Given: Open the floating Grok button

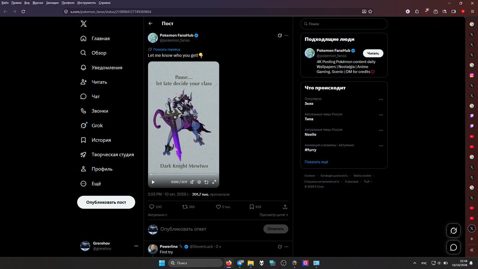Looking at the screenshot, I should click(x=453, y=230).
